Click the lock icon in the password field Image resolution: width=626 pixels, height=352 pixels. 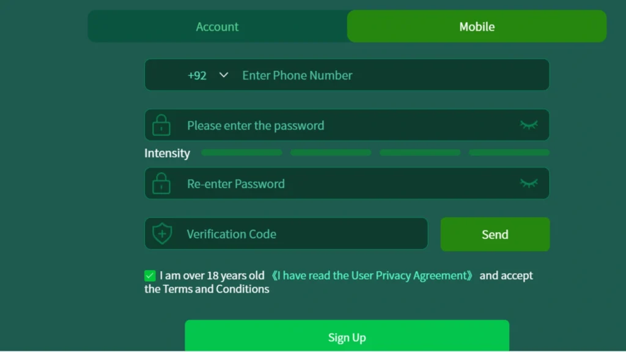click(161, 125)
